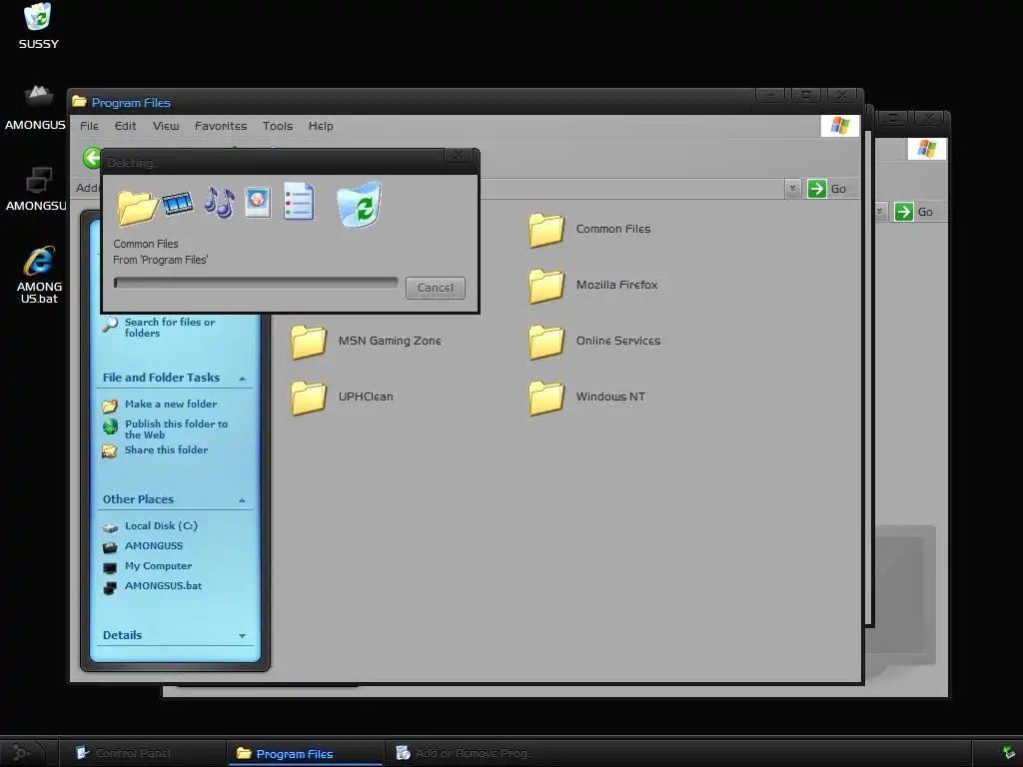Open the File menu
1023x767 pixels.
tap(89, 126)
